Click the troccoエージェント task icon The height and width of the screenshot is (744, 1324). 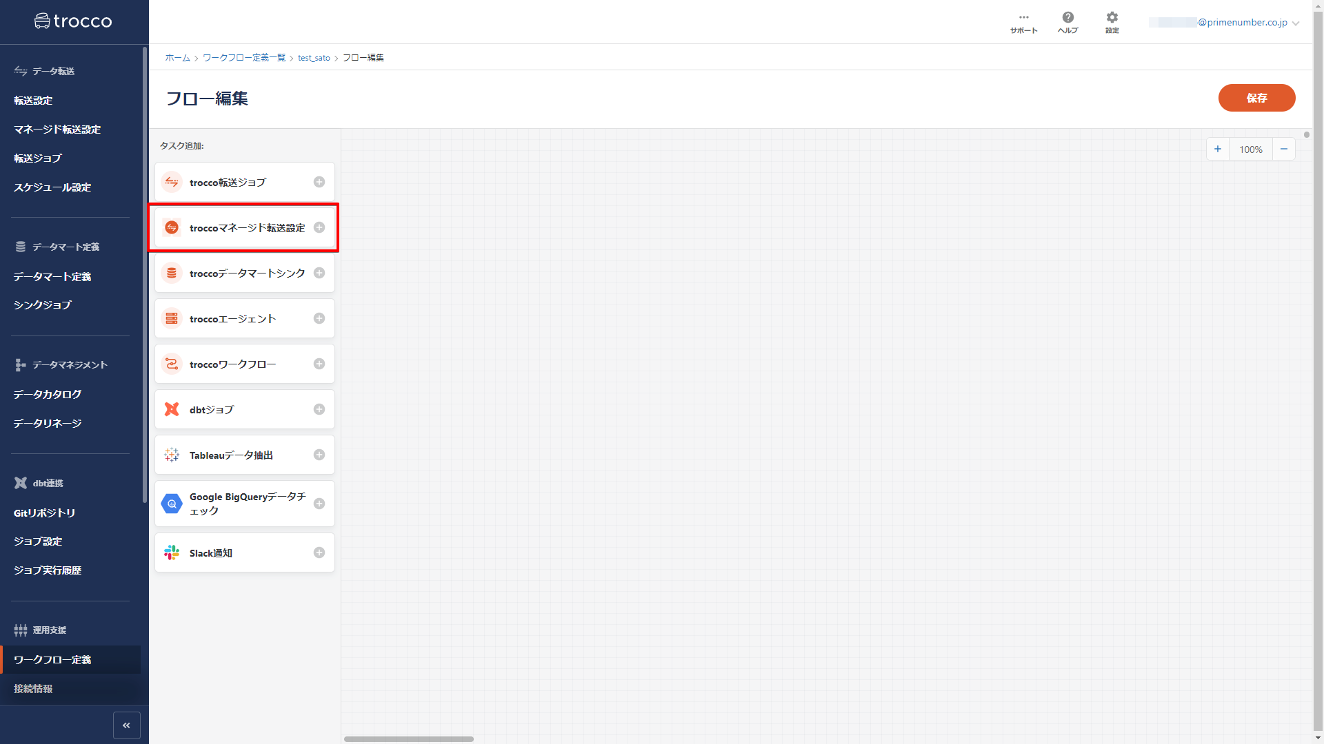[x=172, y=318]
